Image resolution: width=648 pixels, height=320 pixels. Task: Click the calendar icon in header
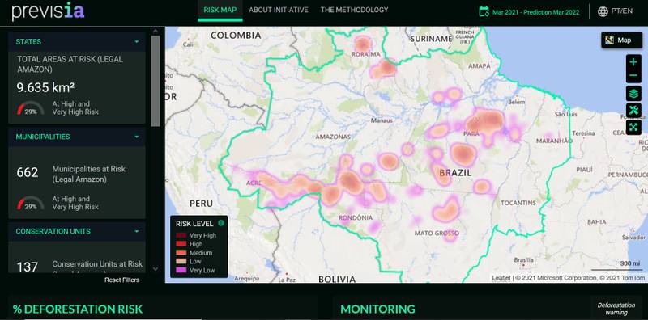(x=484, y=11)
